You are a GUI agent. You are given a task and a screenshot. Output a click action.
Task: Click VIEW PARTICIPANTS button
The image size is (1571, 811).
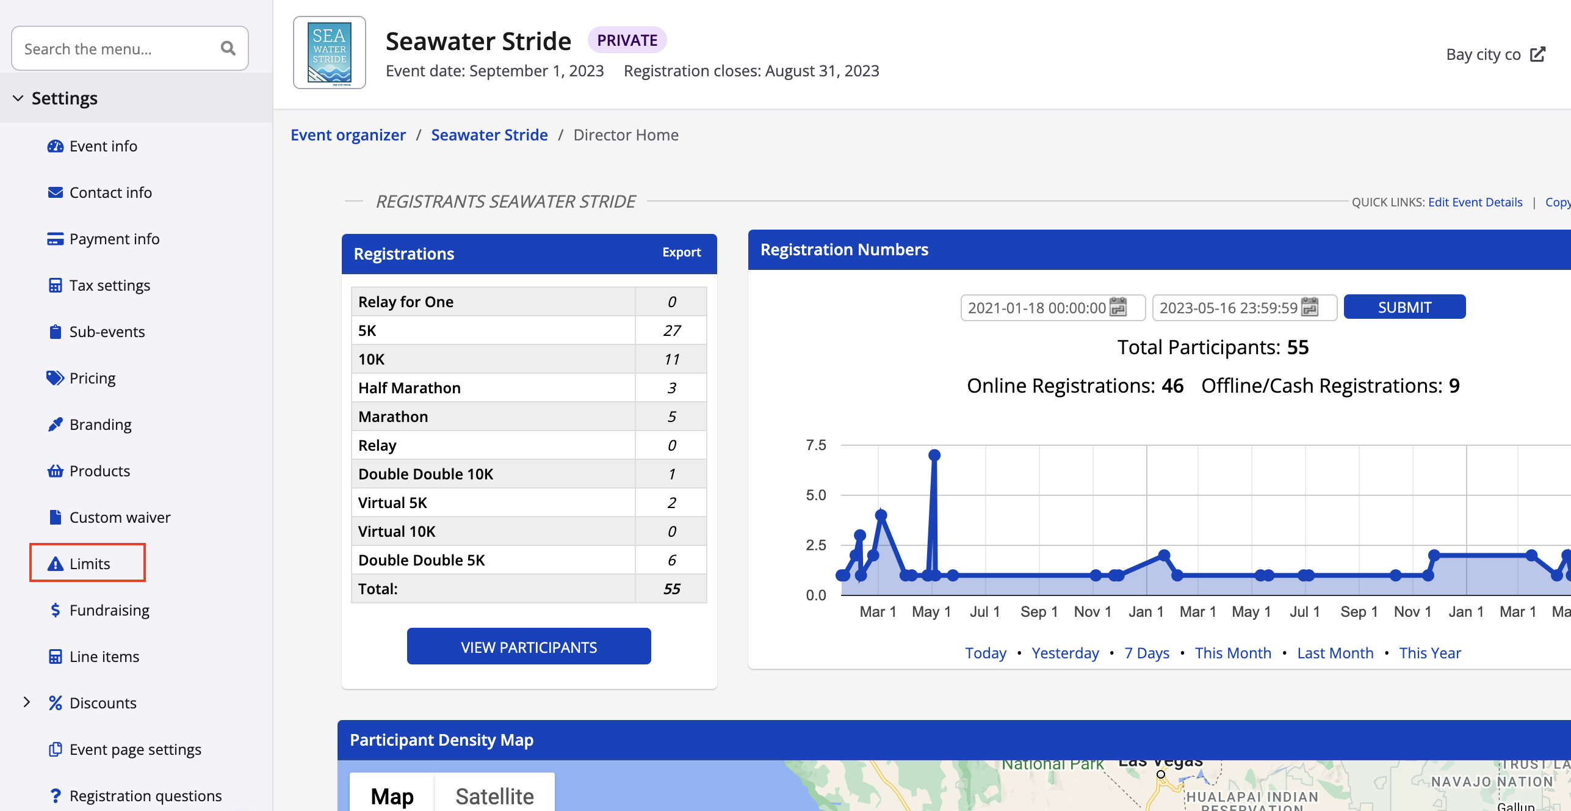click(x=529, y=647)
